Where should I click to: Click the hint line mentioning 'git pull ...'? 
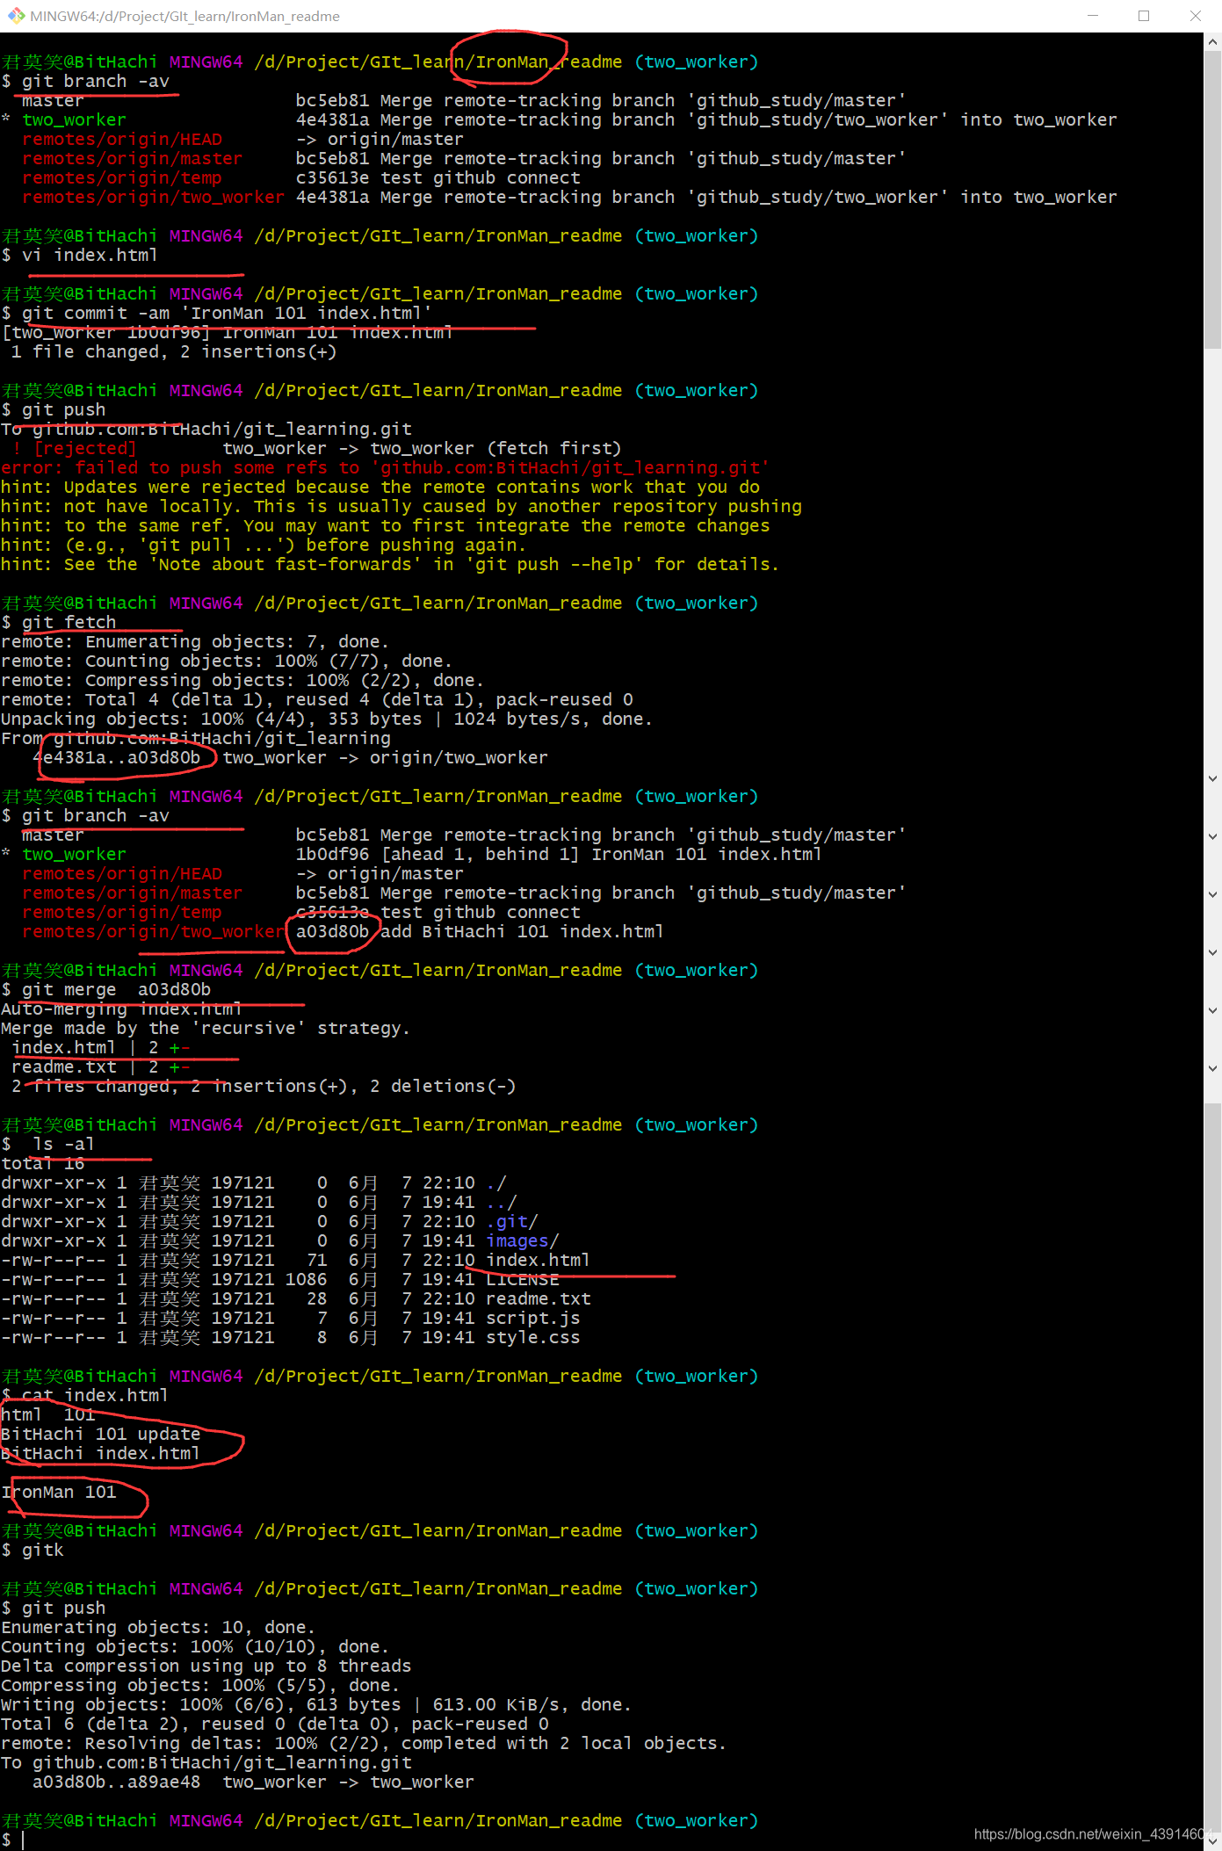(264, 545)
